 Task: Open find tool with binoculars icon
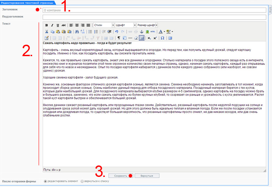(x=77, y=32)
